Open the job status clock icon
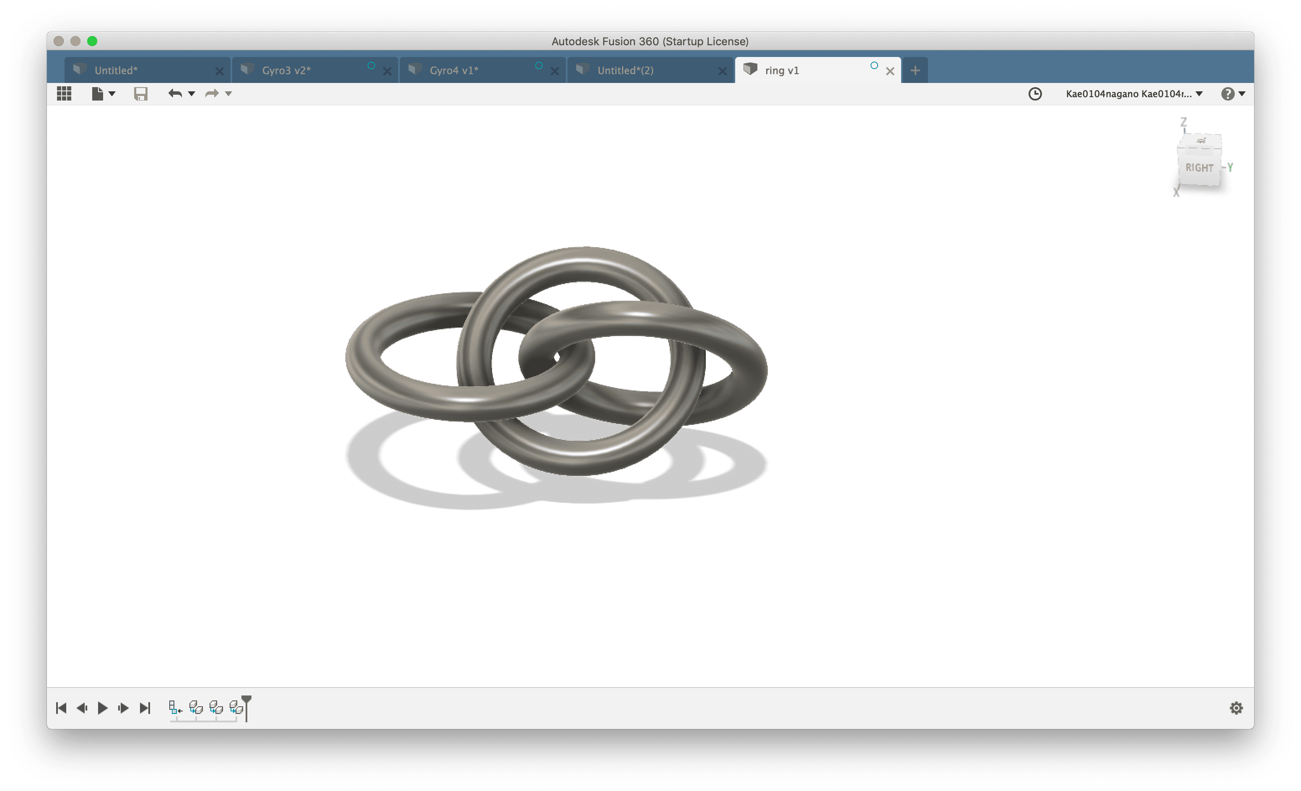This screenshot has height=791, width=1301. [x=1035, y=94]
